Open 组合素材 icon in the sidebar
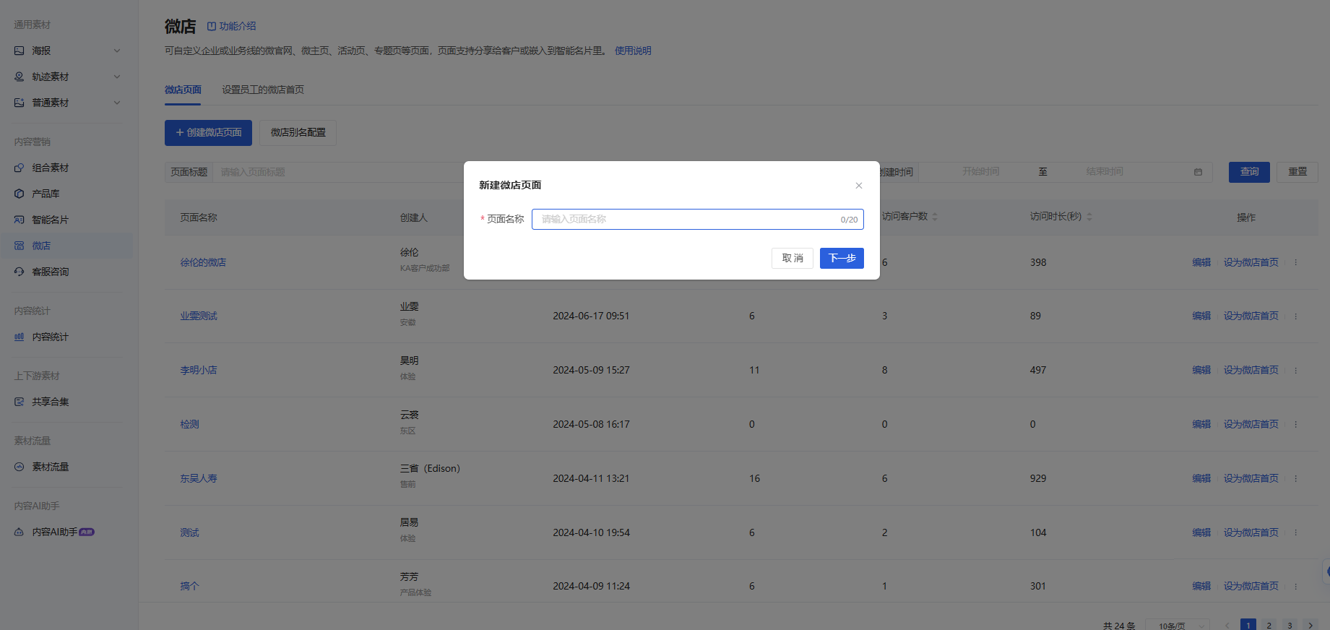Image resolution: width=1330 pixels, height=630 pixels. 20,168
